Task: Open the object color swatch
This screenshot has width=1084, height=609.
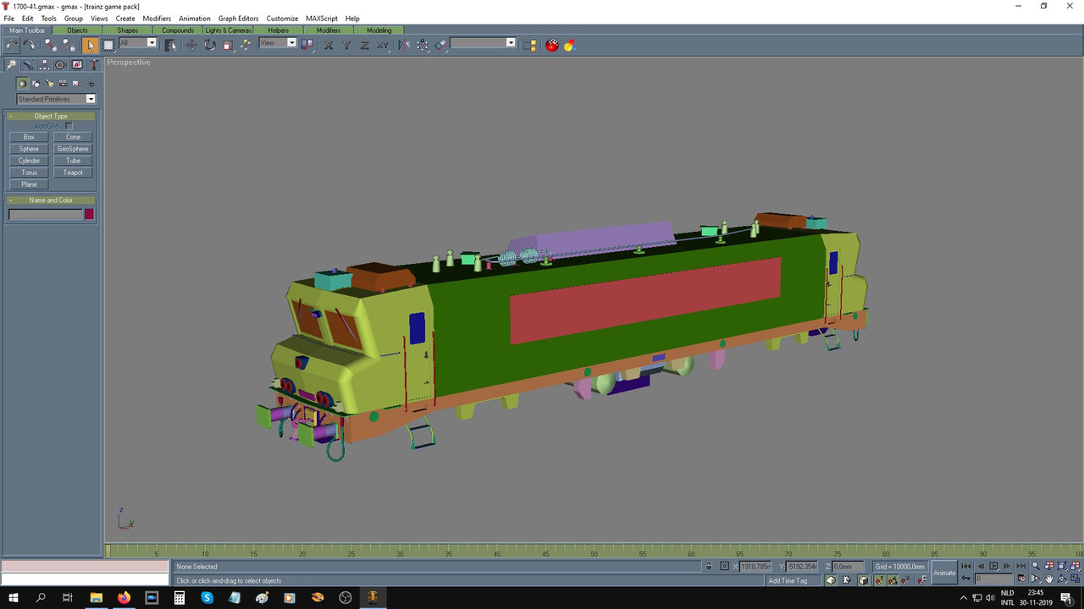Action: point(89,214)
